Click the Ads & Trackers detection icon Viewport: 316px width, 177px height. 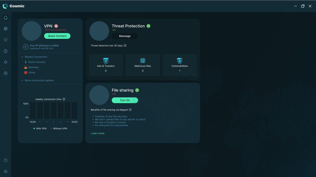(106, 61)
